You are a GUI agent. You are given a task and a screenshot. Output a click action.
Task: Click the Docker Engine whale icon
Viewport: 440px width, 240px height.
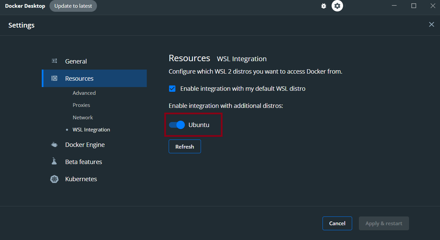(54, 145)
